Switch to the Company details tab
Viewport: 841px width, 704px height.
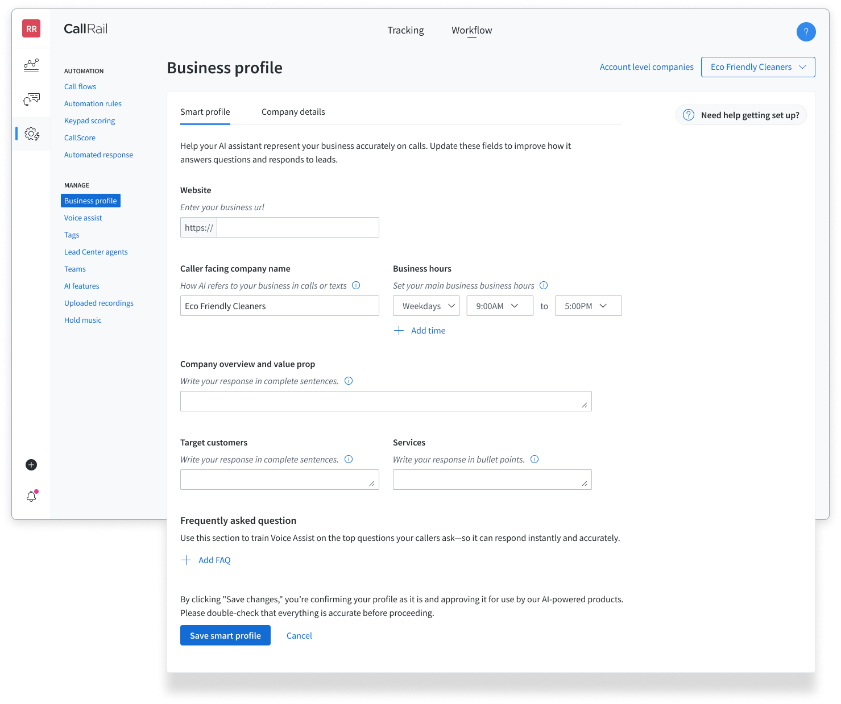pyautogui.click(x=293, y=111)
